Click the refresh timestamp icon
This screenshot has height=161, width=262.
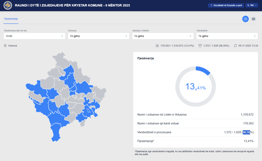point(235,46)
